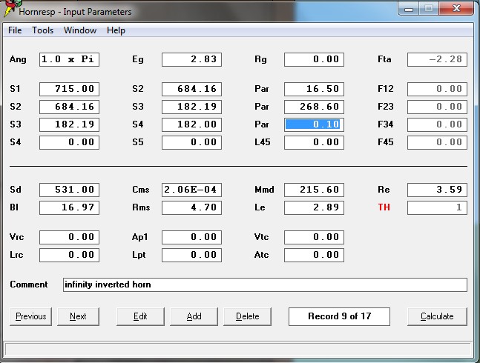Select the Atc input field
This screenshot has width=480, height=363.
click(314, 255)
